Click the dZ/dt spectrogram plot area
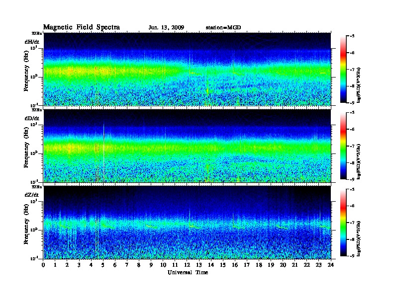The width and height of the screenshot is (394, 304). (x=187, y=222)
